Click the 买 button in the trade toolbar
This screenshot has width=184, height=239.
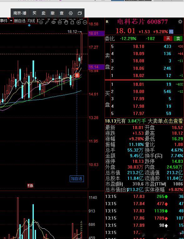pos(34,13)
